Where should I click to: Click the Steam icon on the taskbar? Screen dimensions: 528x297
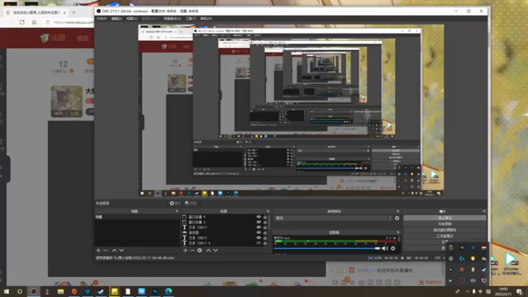point(101,291)
